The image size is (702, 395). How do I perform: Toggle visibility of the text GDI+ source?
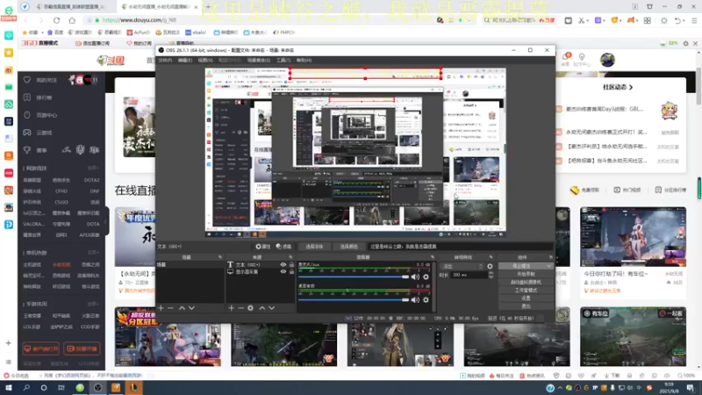coord(283,265)
